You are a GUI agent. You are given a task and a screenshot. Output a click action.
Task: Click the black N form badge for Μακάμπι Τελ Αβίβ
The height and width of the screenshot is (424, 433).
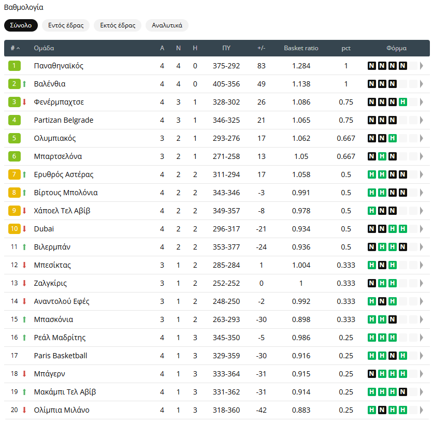(x=402, y=392)
